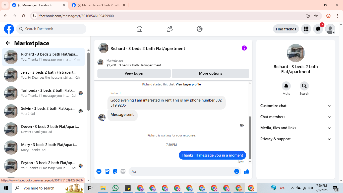The height and width of the screenshot is (193, 343).
Task: Open conversation information purple icon
Action: [244, 48]
